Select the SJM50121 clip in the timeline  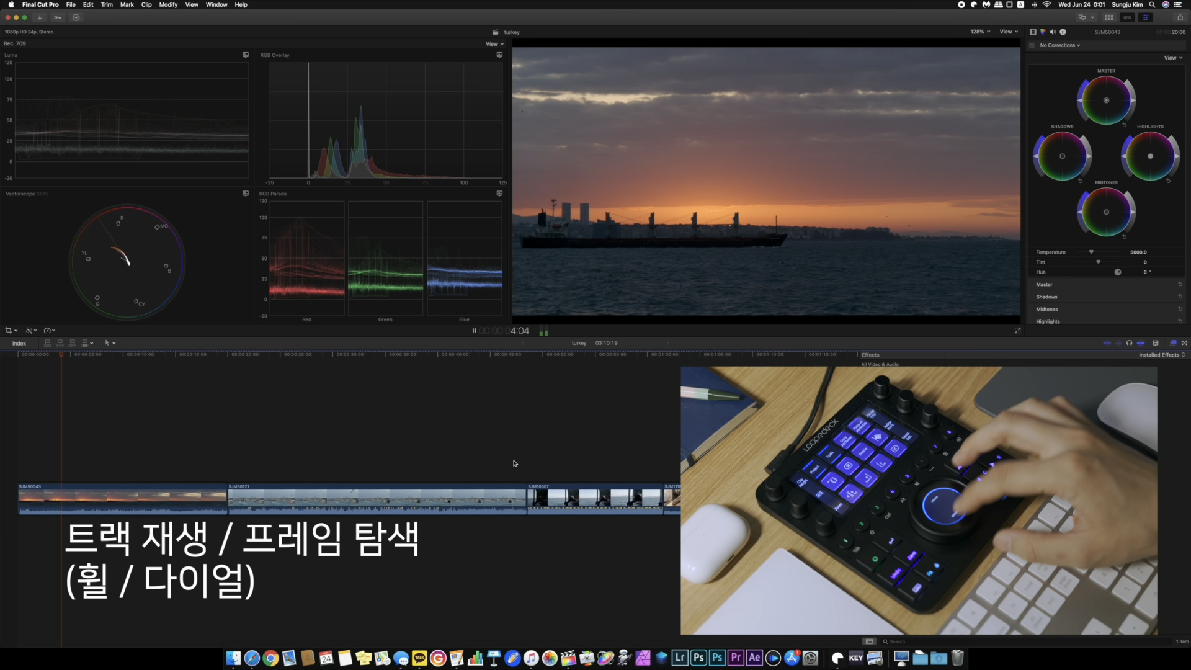(x=377, y=498)
